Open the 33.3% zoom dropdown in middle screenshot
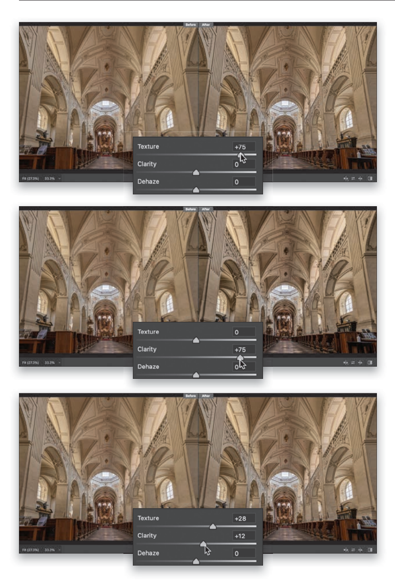Viewport: 395px width, 585px height. 52,363
